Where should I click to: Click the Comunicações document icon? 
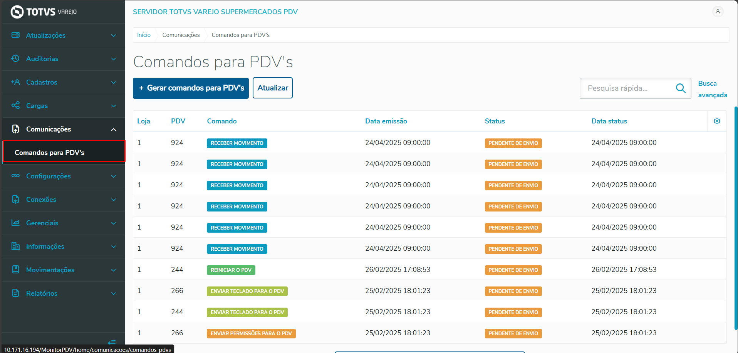click(x=15, y=129)
